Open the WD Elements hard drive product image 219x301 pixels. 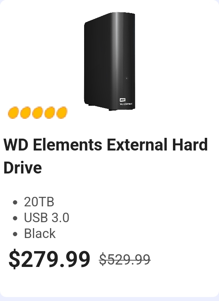click(x=109, y=61)
